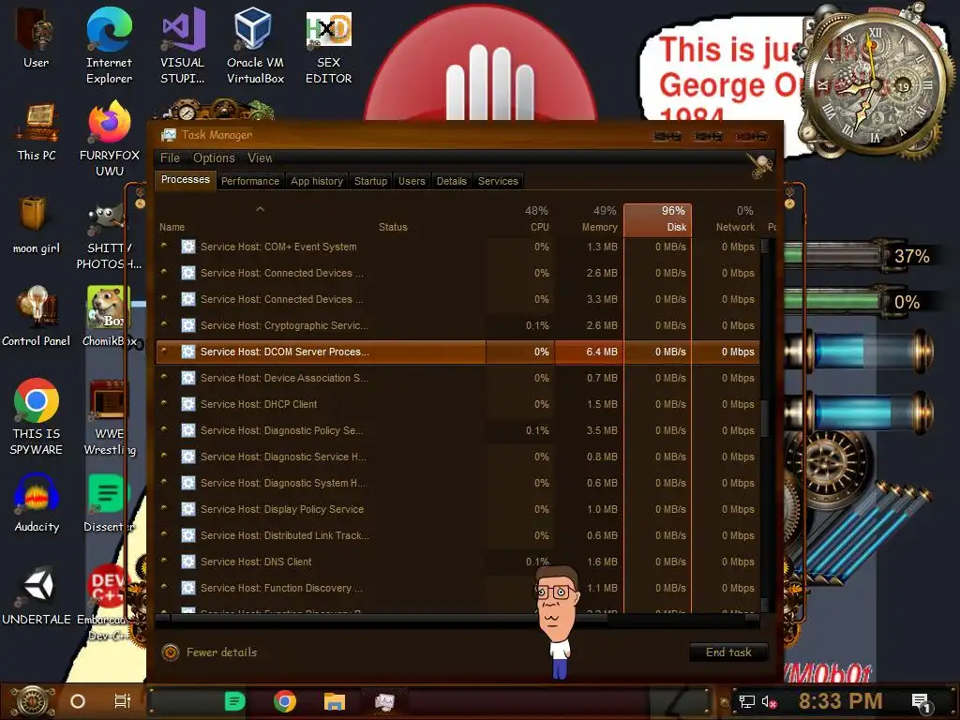Image resolution: width=960 pixels, height=720 pixels.
Task: Open WWE Wrestling desktop shortcut
Action: [x=110, y=416]
